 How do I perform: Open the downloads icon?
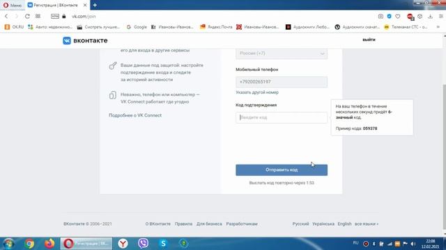pyautogui.click(x=431, y=17)
